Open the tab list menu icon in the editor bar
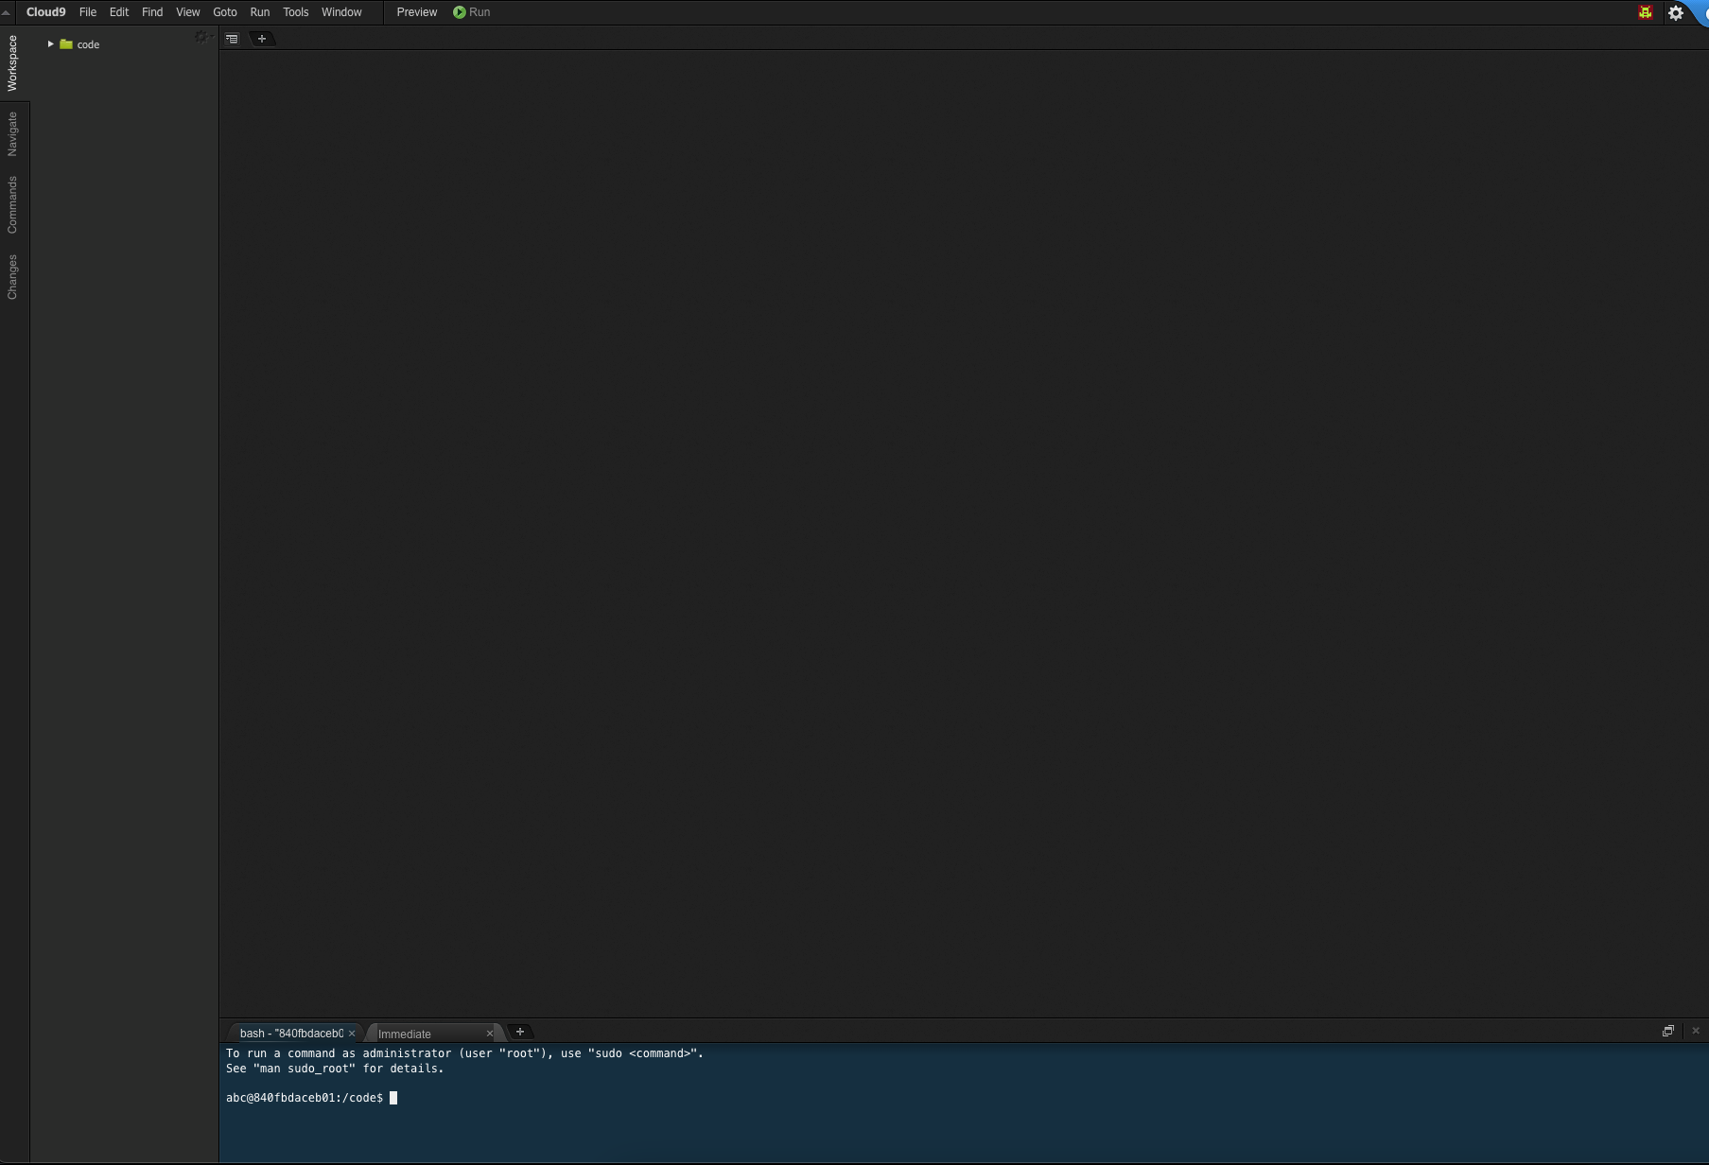1709x1165 pixels. click(x=230, y=39)
